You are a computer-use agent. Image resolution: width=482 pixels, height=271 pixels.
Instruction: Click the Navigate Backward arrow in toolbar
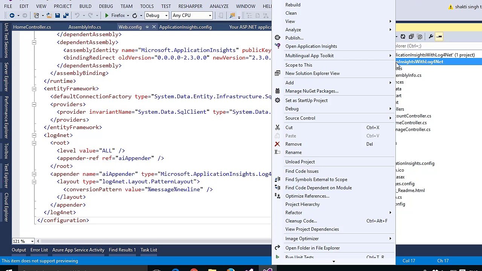(12, 15)
